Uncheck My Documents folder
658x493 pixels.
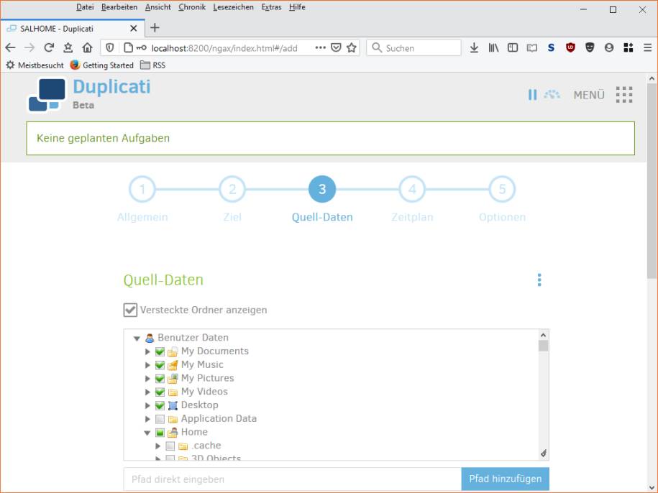click(x=160, y=351)
